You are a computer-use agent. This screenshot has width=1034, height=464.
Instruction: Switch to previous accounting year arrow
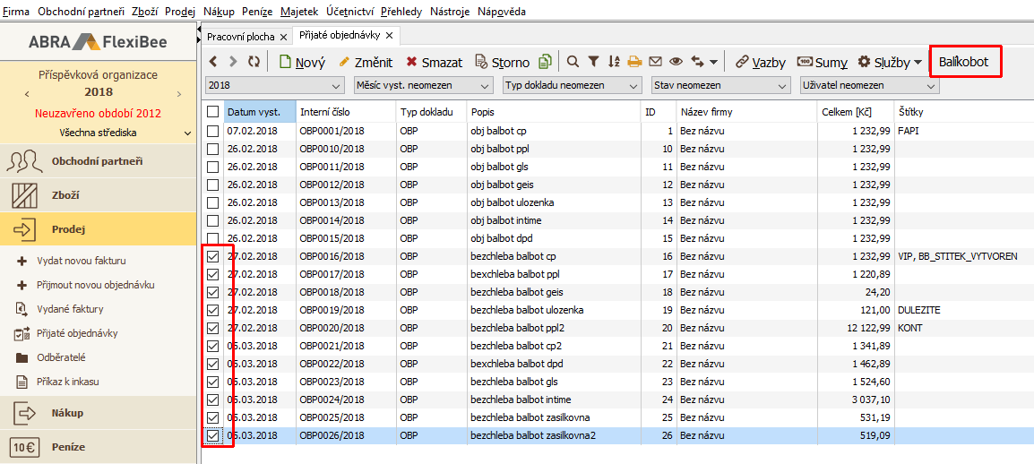pos(27,93)
